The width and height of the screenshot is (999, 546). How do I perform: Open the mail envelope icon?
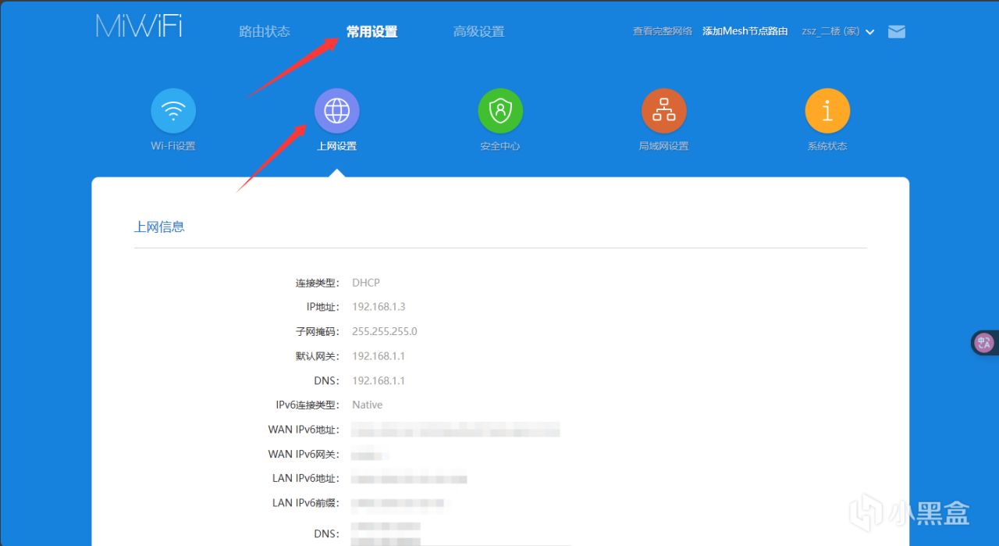pyautogui.click(x=897, y=32)
